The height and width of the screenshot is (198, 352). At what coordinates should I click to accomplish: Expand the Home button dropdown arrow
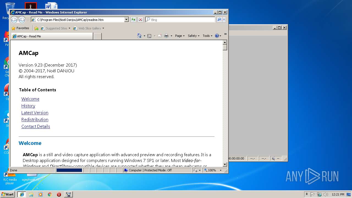point(144,36)
